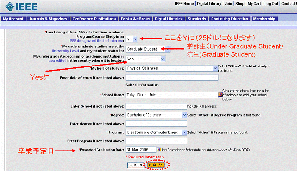
Task: Open the student status Graduate Student dropdown
Action: [x=148, y=49]
